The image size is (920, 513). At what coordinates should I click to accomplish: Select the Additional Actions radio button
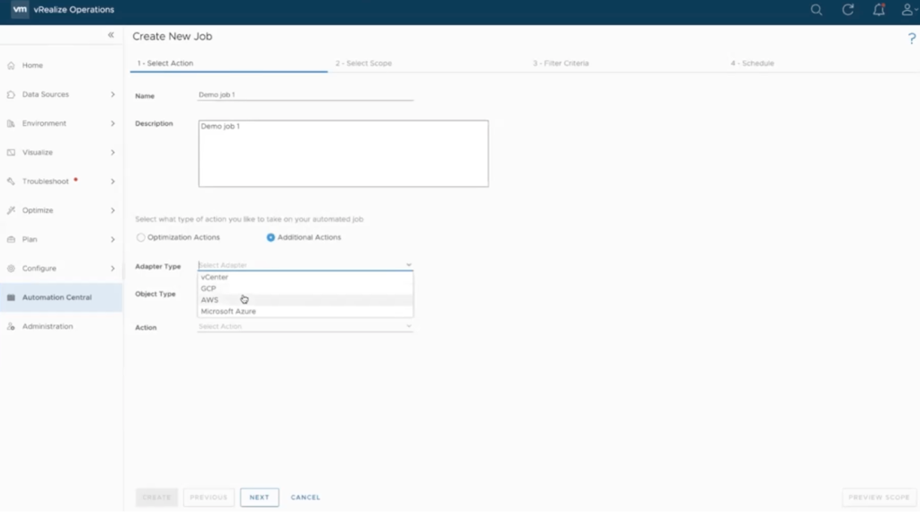(x=270, y=237)
